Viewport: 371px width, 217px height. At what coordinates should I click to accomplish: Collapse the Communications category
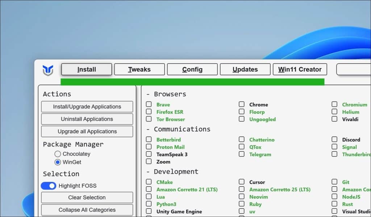178,129
